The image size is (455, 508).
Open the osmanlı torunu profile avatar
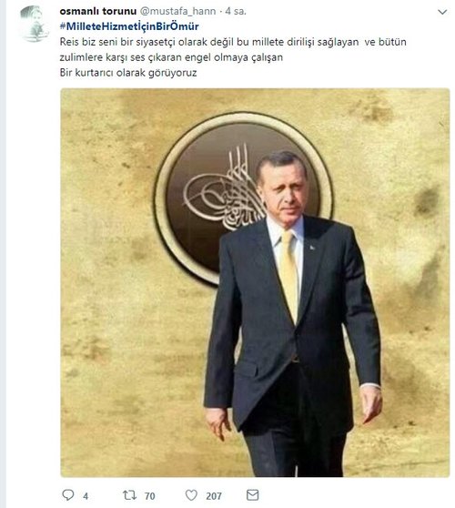(x=34, y=24)
